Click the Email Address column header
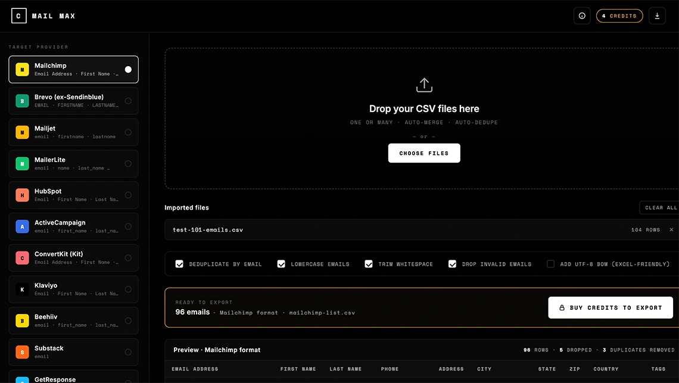The height and width of the screenshot is (383, 679). click(x=195, y=369)
